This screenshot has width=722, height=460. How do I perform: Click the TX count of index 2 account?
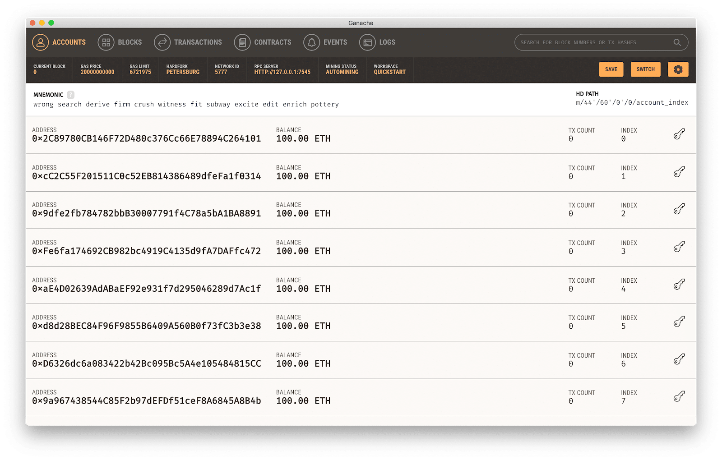[571, 214]
